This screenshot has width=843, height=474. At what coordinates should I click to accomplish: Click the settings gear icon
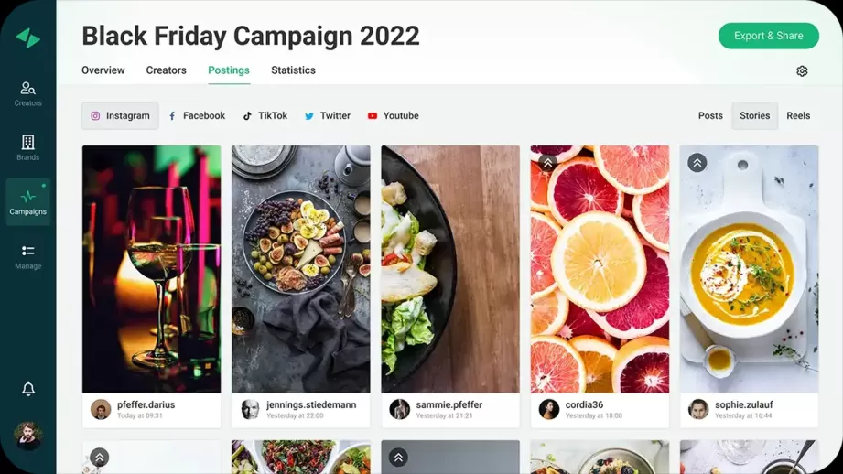click(x=802, y=71)
